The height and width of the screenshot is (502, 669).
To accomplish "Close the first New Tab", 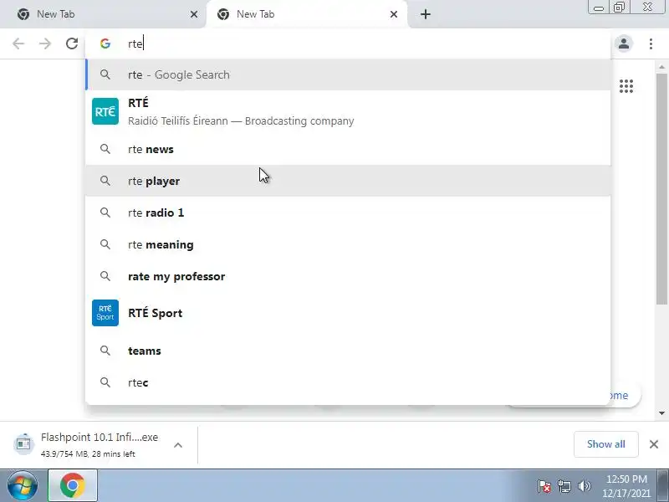I will click(194, 14).
